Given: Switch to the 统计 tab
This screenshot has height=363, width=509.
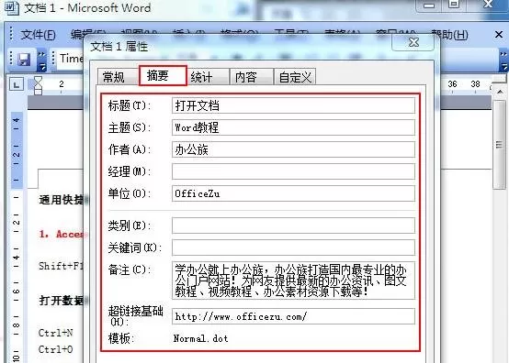Looking at the screenshot, I should [207, 77].
